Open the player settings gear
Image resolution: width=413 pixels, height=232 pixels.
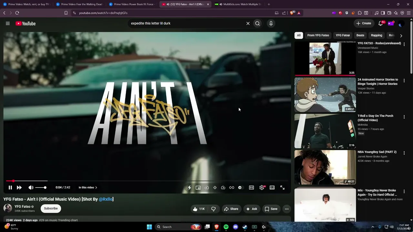(262, 188)
